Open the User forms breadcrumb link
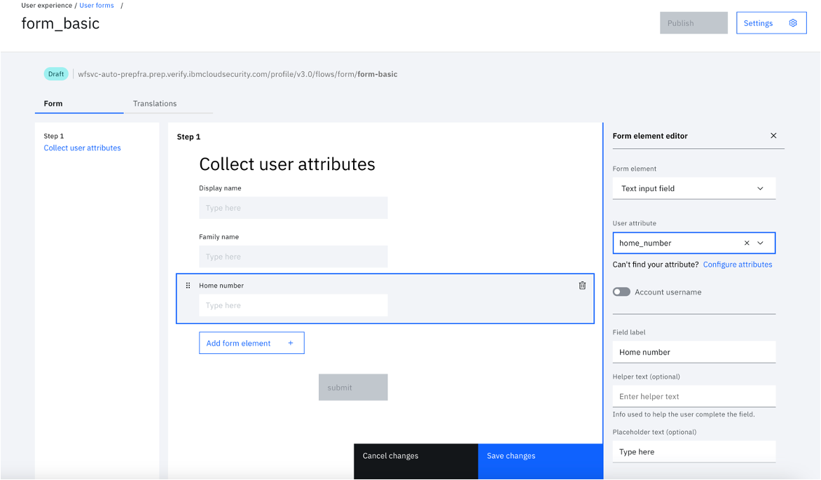This screenshot has width=821, height=480. 97,5
